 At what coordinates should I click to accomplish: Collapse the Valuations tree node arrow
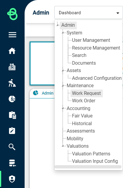tap(63, 146)
